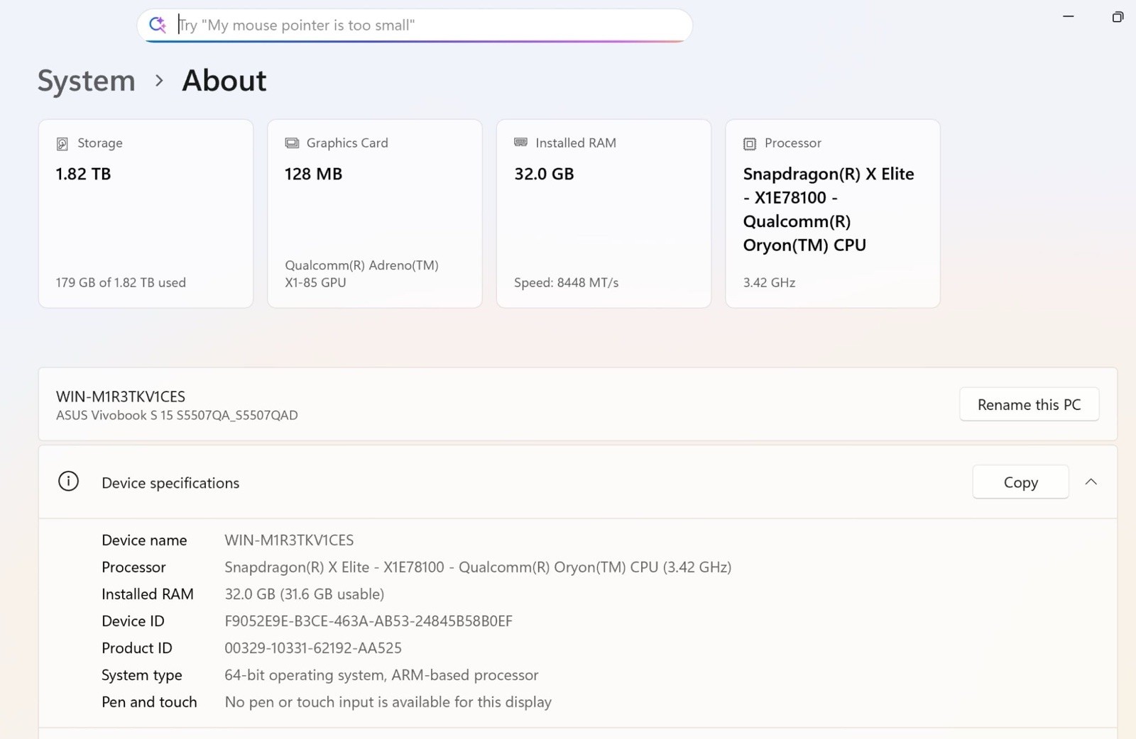The width and height of the screenshot is (1136, 739).
Task: Select '64-bit operating system, ARM-based processor' value
Action: tap(381, 674)
